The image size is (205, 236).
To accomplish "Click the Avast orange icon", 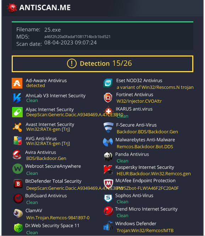I will tap(17, 127).
